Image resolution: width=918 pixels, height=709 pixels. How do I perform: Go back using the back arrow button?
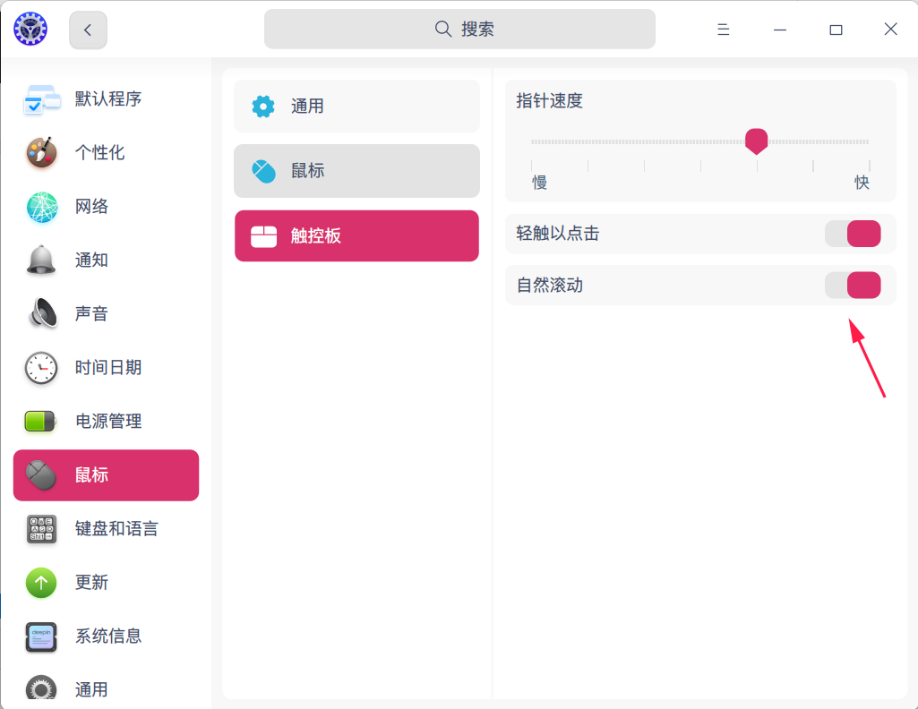point(87,29)
